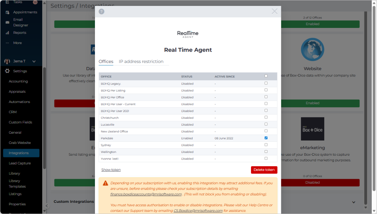
Task: Click the Parkdale office name
Action: click(107, 138)
